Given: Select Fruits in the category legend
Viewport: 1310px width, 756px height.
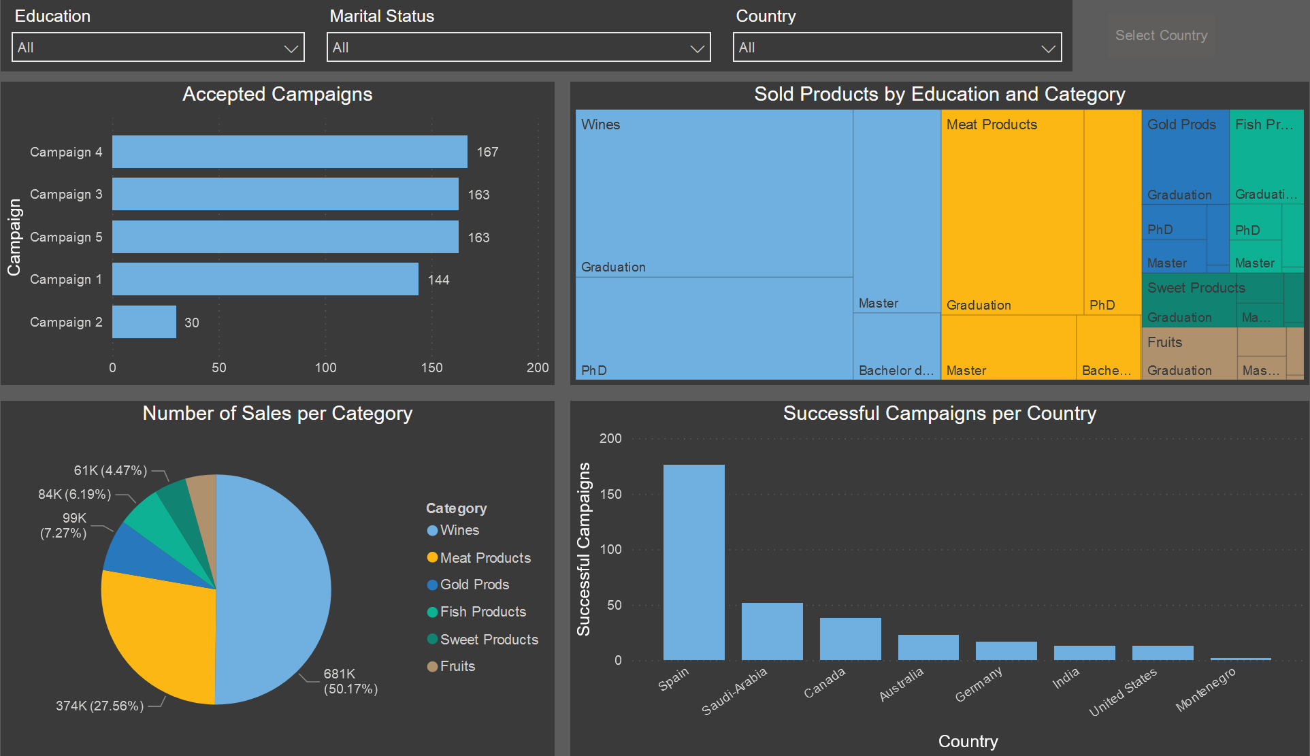Looking at the screenshot, I should tap(457, 666).
